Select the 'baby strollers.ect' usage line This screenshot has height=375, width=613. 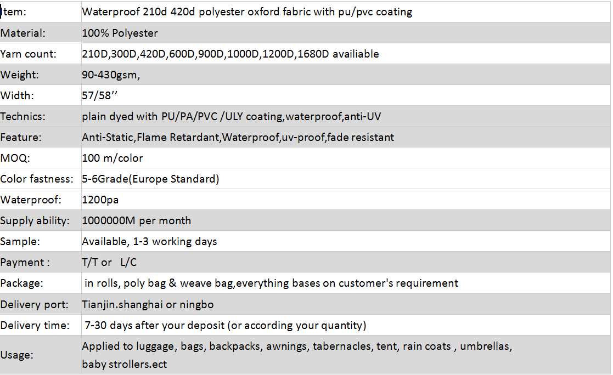[x=125, y=363]
